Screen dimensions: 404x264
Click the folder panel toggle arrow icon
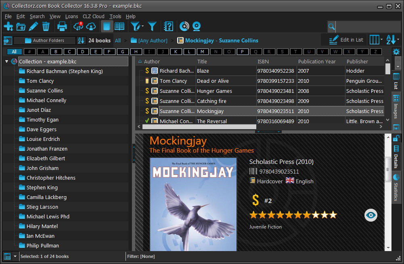pyautogui.click(x=8, y=40)
